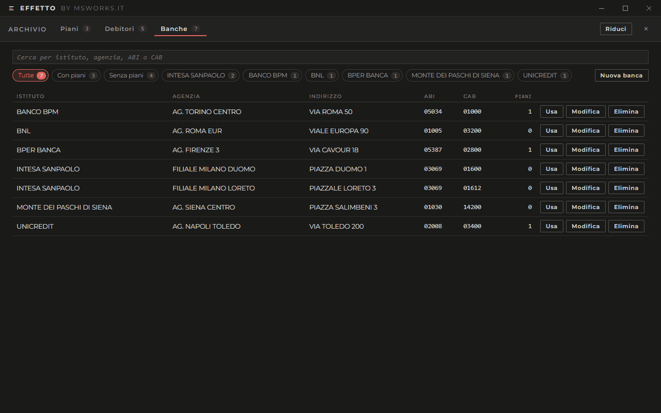
Task: Click the AG. TORINO CENTRO agency cell
Action: 207,112
